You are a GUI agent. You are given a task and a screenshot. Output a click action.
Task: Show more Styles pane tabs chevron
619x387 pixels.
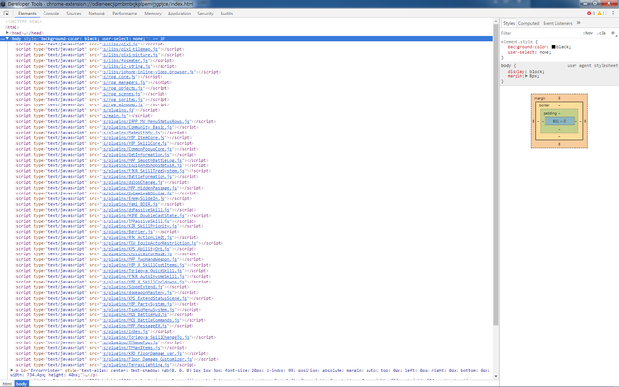(579, 23)
